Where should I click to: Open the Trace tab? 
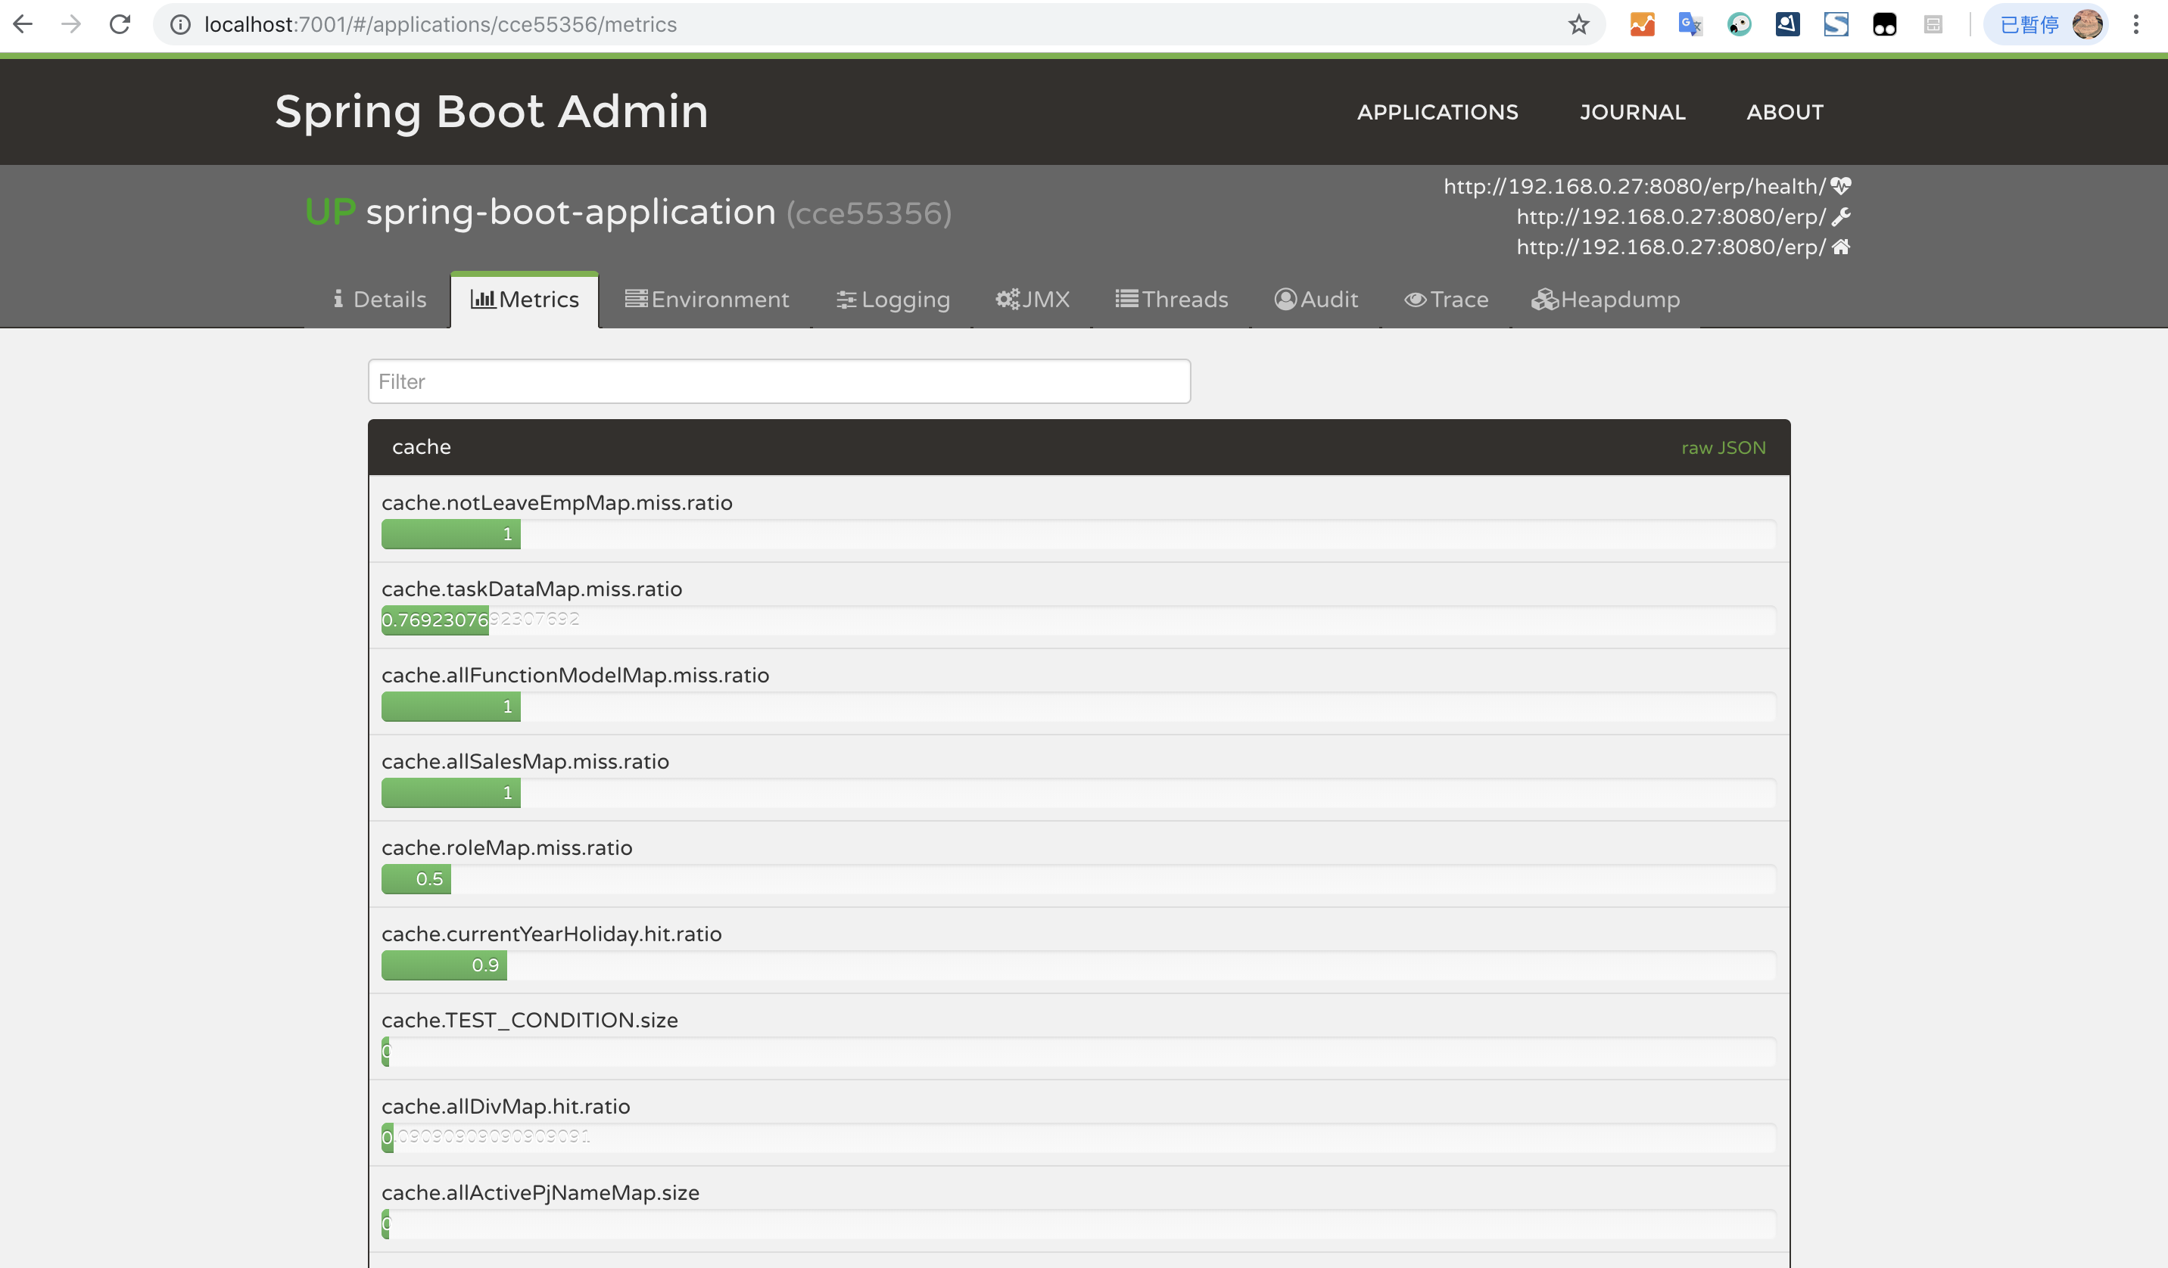point(1446,299)
